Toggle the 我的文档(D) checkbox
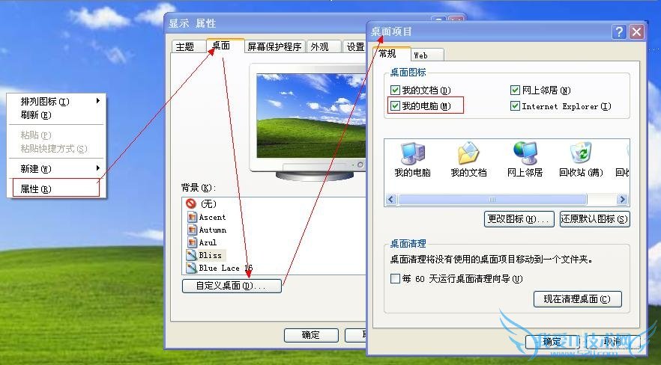 [395, 90]
